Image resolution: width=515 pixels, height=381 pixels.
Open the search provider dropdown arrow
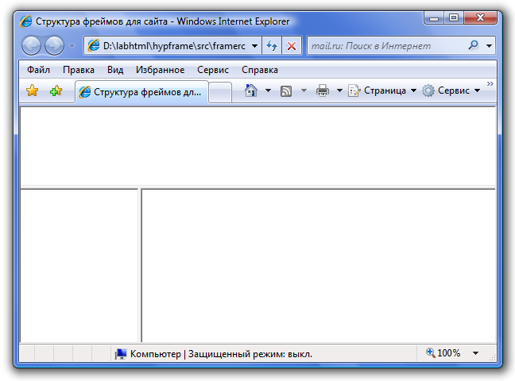coord(489,46)
